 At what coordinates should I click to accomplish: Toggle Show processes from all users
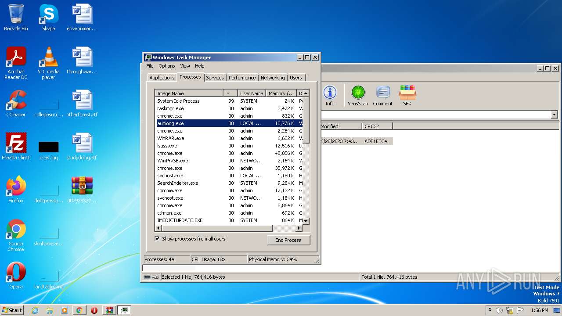[157, 239]
